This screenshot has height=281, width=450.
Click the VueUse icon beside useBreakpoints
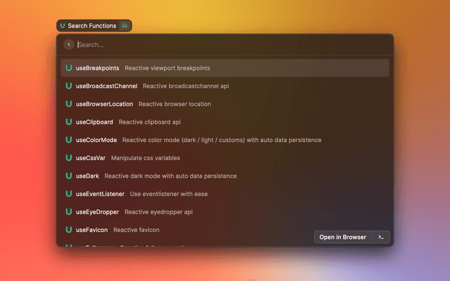tap(69, 68)
